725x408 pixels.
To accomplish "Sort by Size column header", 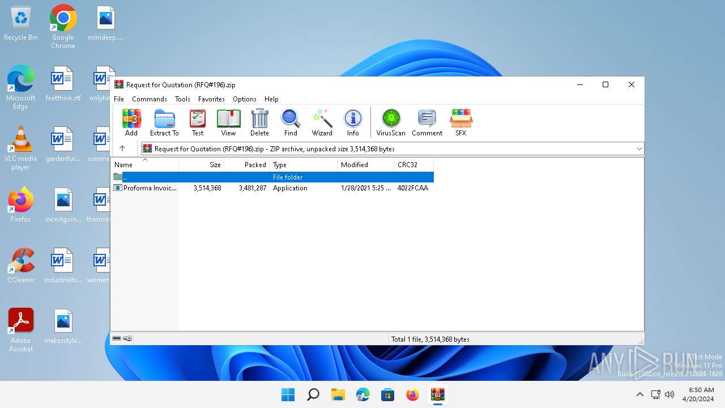I will 202,165.
